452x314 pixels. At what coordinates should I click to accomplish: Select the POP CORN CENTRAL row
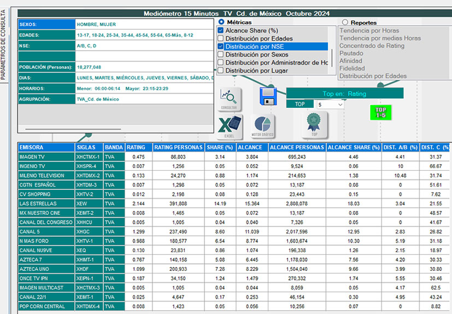pyautogui.click(x=233, y=306)
